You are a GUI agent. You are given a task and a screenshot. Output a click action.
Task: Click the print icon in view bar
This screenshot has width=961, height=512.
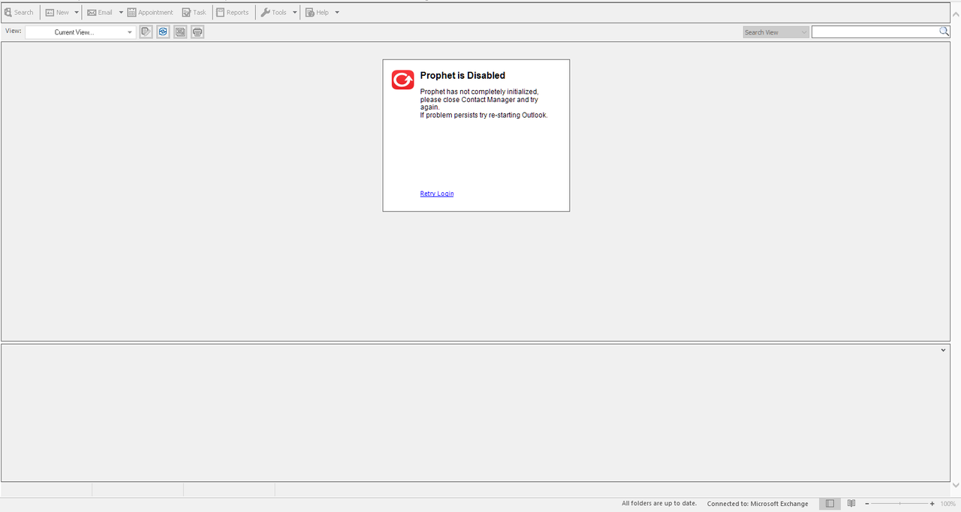pyautogui.click(x=197, y=32)
